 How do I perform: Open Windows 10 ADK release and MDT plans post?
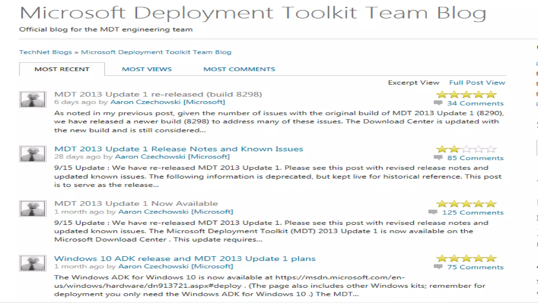(x=185, y=259)
